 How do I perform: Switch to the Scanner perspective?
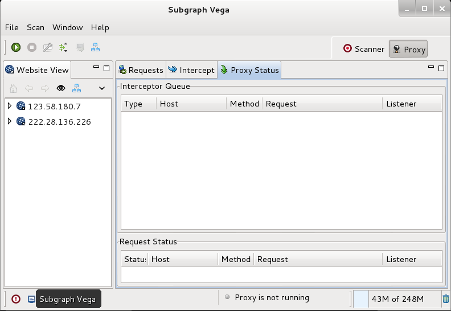click(x=364, y=49)
